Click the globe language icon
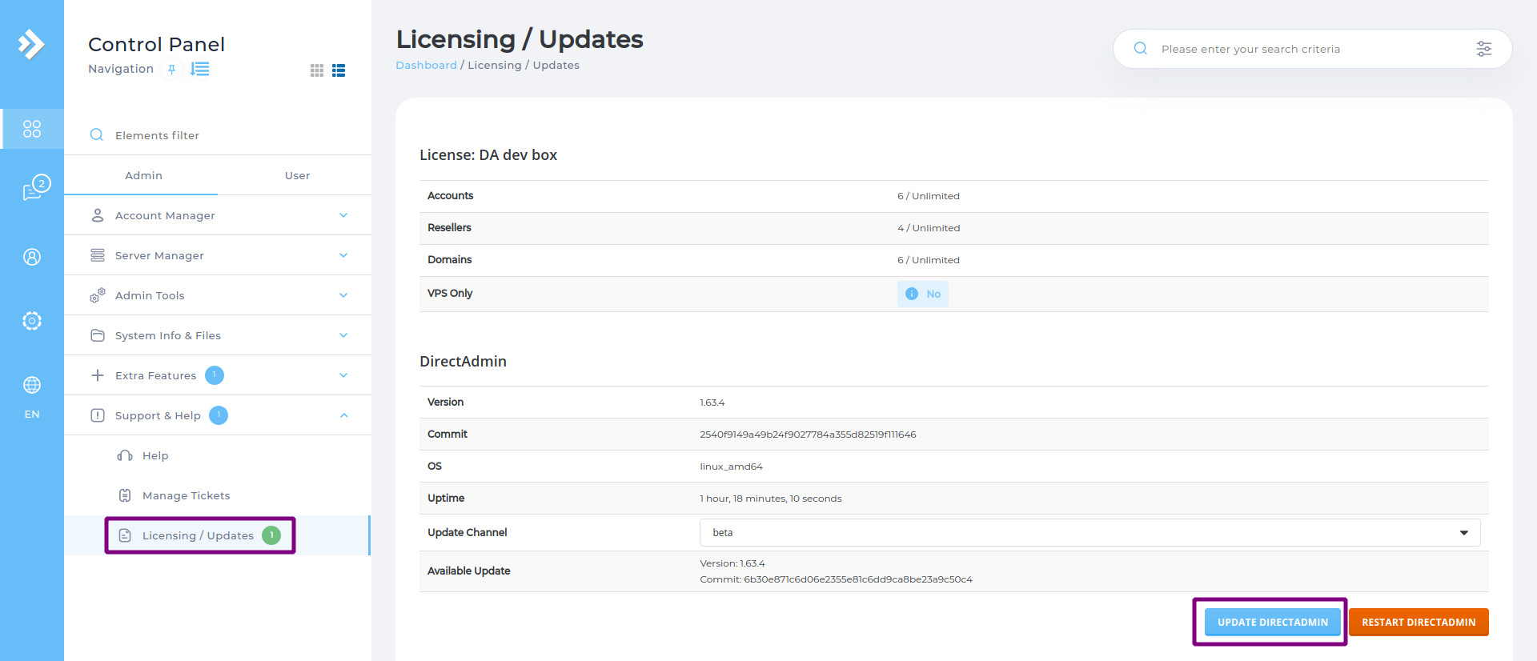The height and width of the screenshot is (661, 1537). pyautogui.click(x=32, y=385)
